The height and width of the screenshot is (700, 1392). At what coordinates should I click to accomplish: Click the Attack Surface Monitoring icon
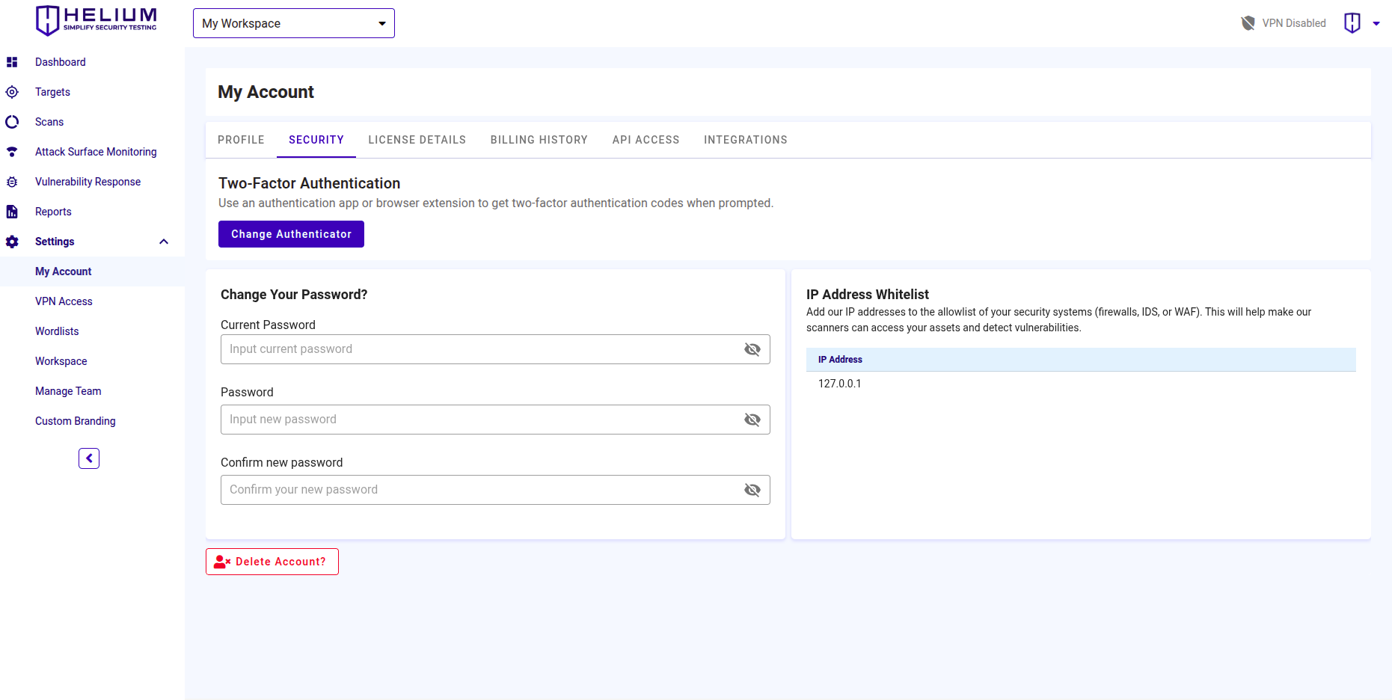(12, 152)
